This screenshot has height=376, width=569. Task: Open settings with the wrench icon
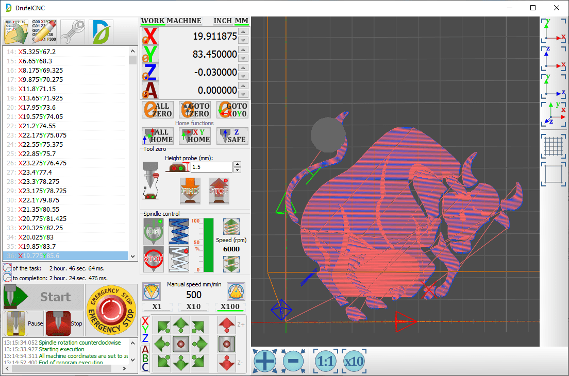pyautogui.click(x=73, y=32)
